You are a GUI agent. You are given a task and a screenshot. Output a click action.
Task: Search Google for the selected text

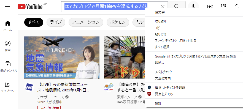click(194, 56)
